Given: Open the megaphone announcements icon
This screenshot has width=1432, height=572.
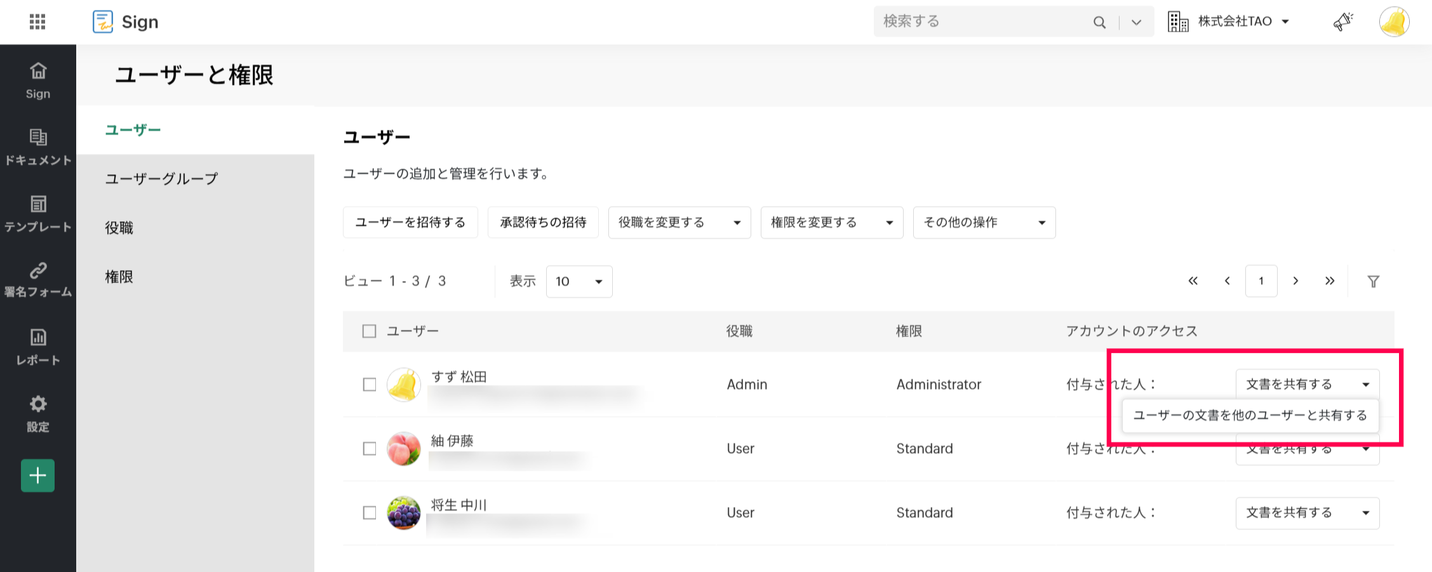Looking at the screenshot, I should pos(1342,22).
